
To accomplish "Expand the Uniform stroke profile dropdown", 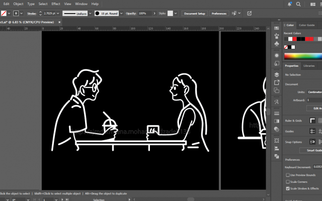I will pyautogui.click(x=90, y=14).
